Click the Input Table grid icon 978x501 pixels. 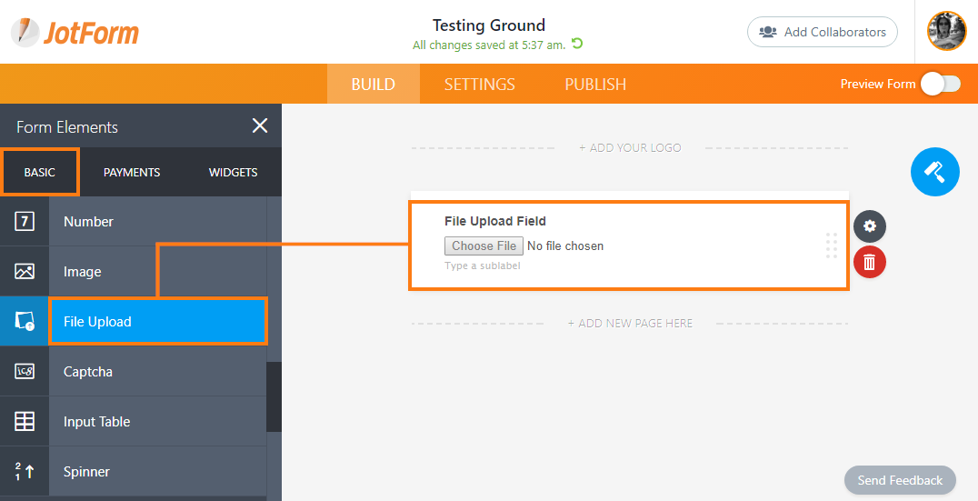(x=25, y=421)
